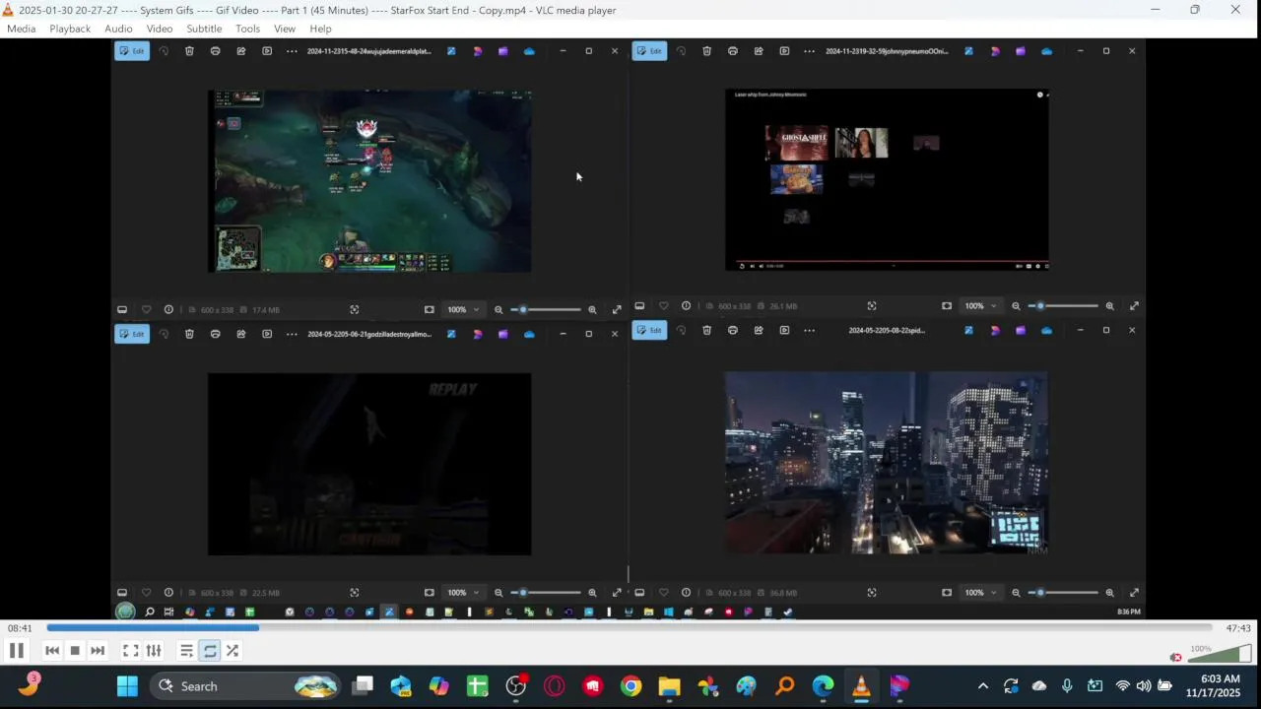Click Edit in the 2024-05-2205-08-22spid photo window

pyautogui.click(x=649, y=330)
